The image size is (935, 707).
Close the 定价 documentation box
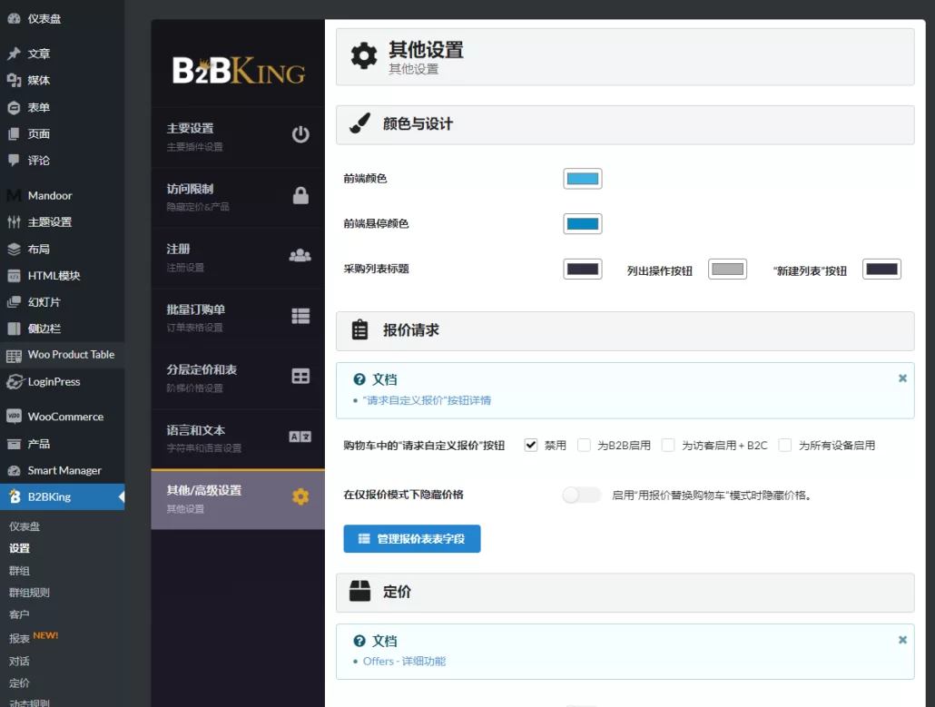[x=903, y=640]
